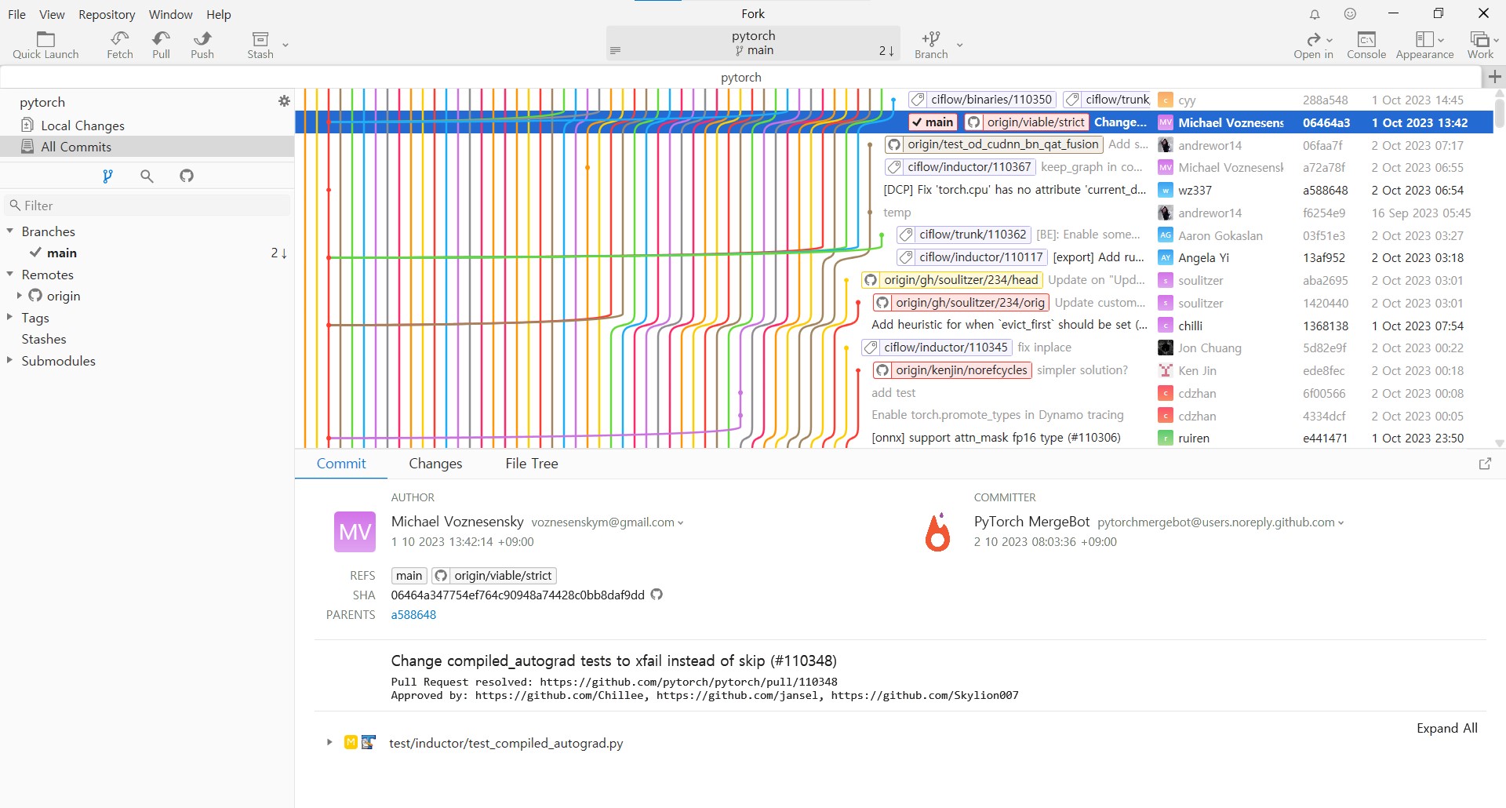Switch to the Changes tab
1506x808 pixels.
point(435,464)
